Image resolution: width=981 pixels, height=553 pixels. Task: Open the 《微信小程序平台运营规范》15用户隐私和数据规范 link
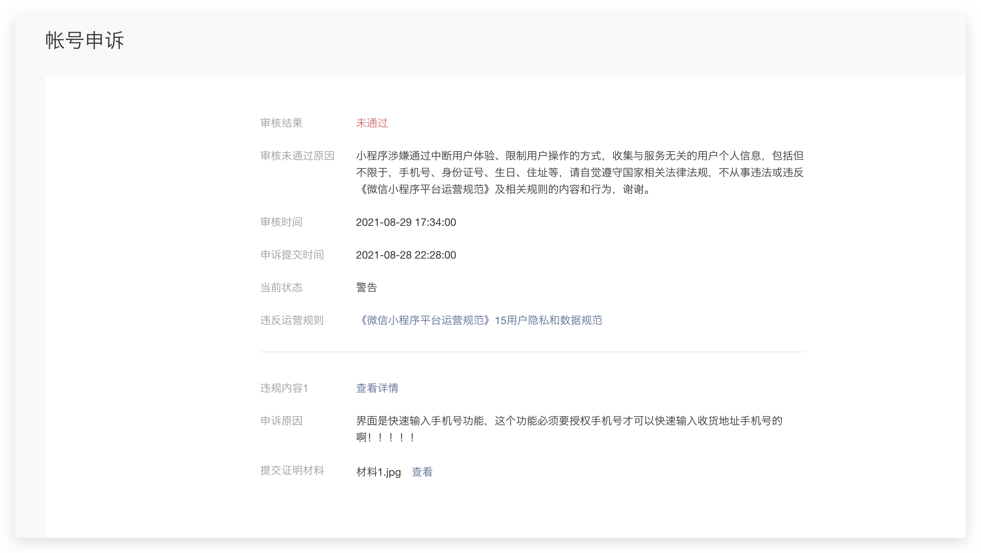(479, 320)
